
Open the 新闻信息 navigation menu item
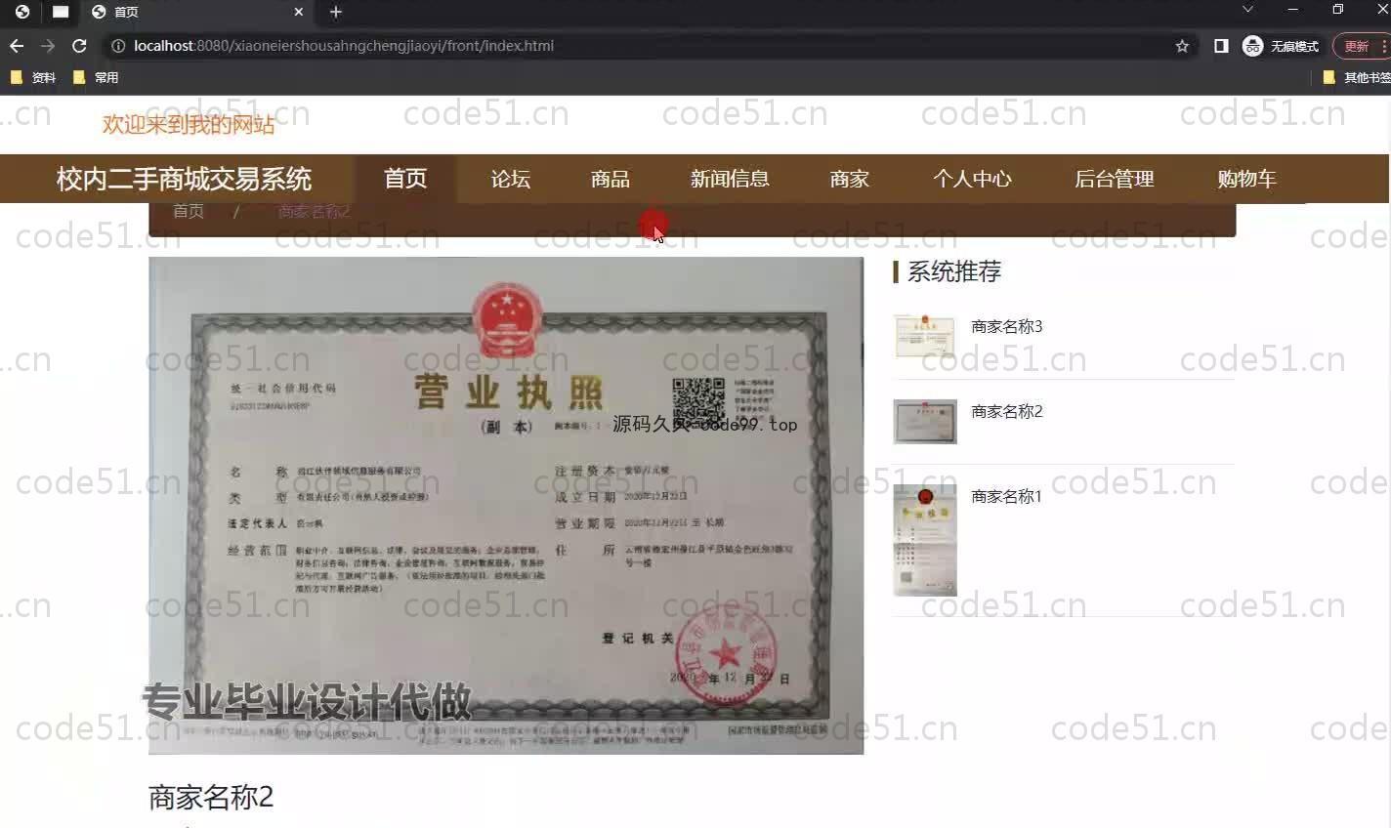[730, 179]
